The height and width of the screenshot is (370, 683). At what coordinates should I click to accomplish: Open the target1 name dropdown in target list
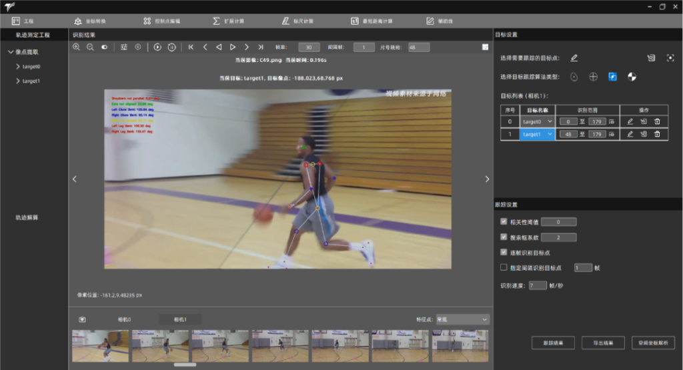click(538, 134)
